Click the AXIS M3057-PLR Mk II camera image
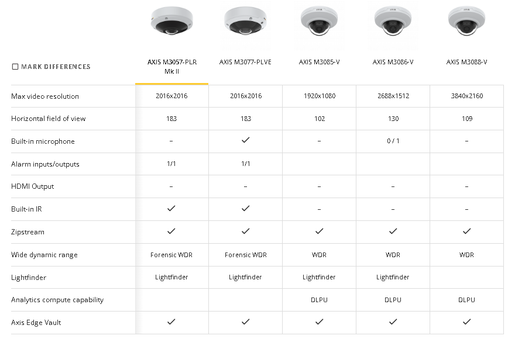 [171, 20]
